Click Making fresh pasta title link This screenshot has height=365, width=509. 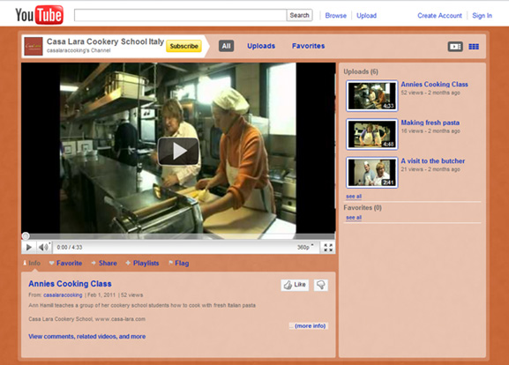430,123
